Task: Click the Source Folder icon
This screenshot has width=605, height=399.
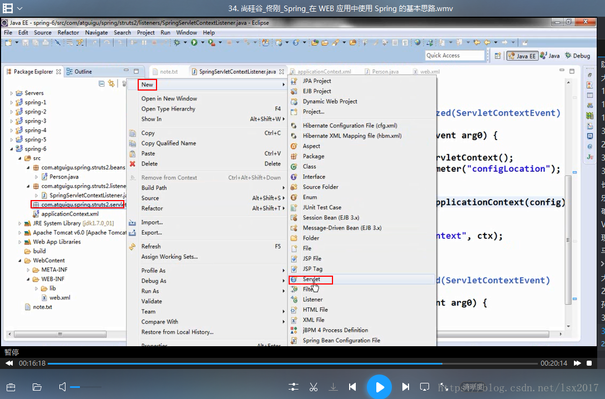Action: tap(294, 187)
